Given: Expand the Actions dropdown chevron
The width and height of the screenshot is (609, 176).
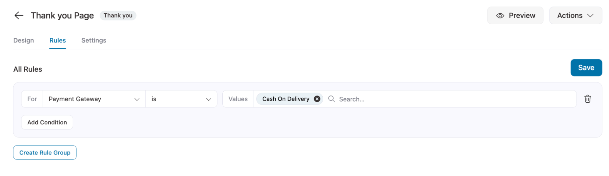Looking at the screenshot, I should pyautogui.click(x=590, y=15).
